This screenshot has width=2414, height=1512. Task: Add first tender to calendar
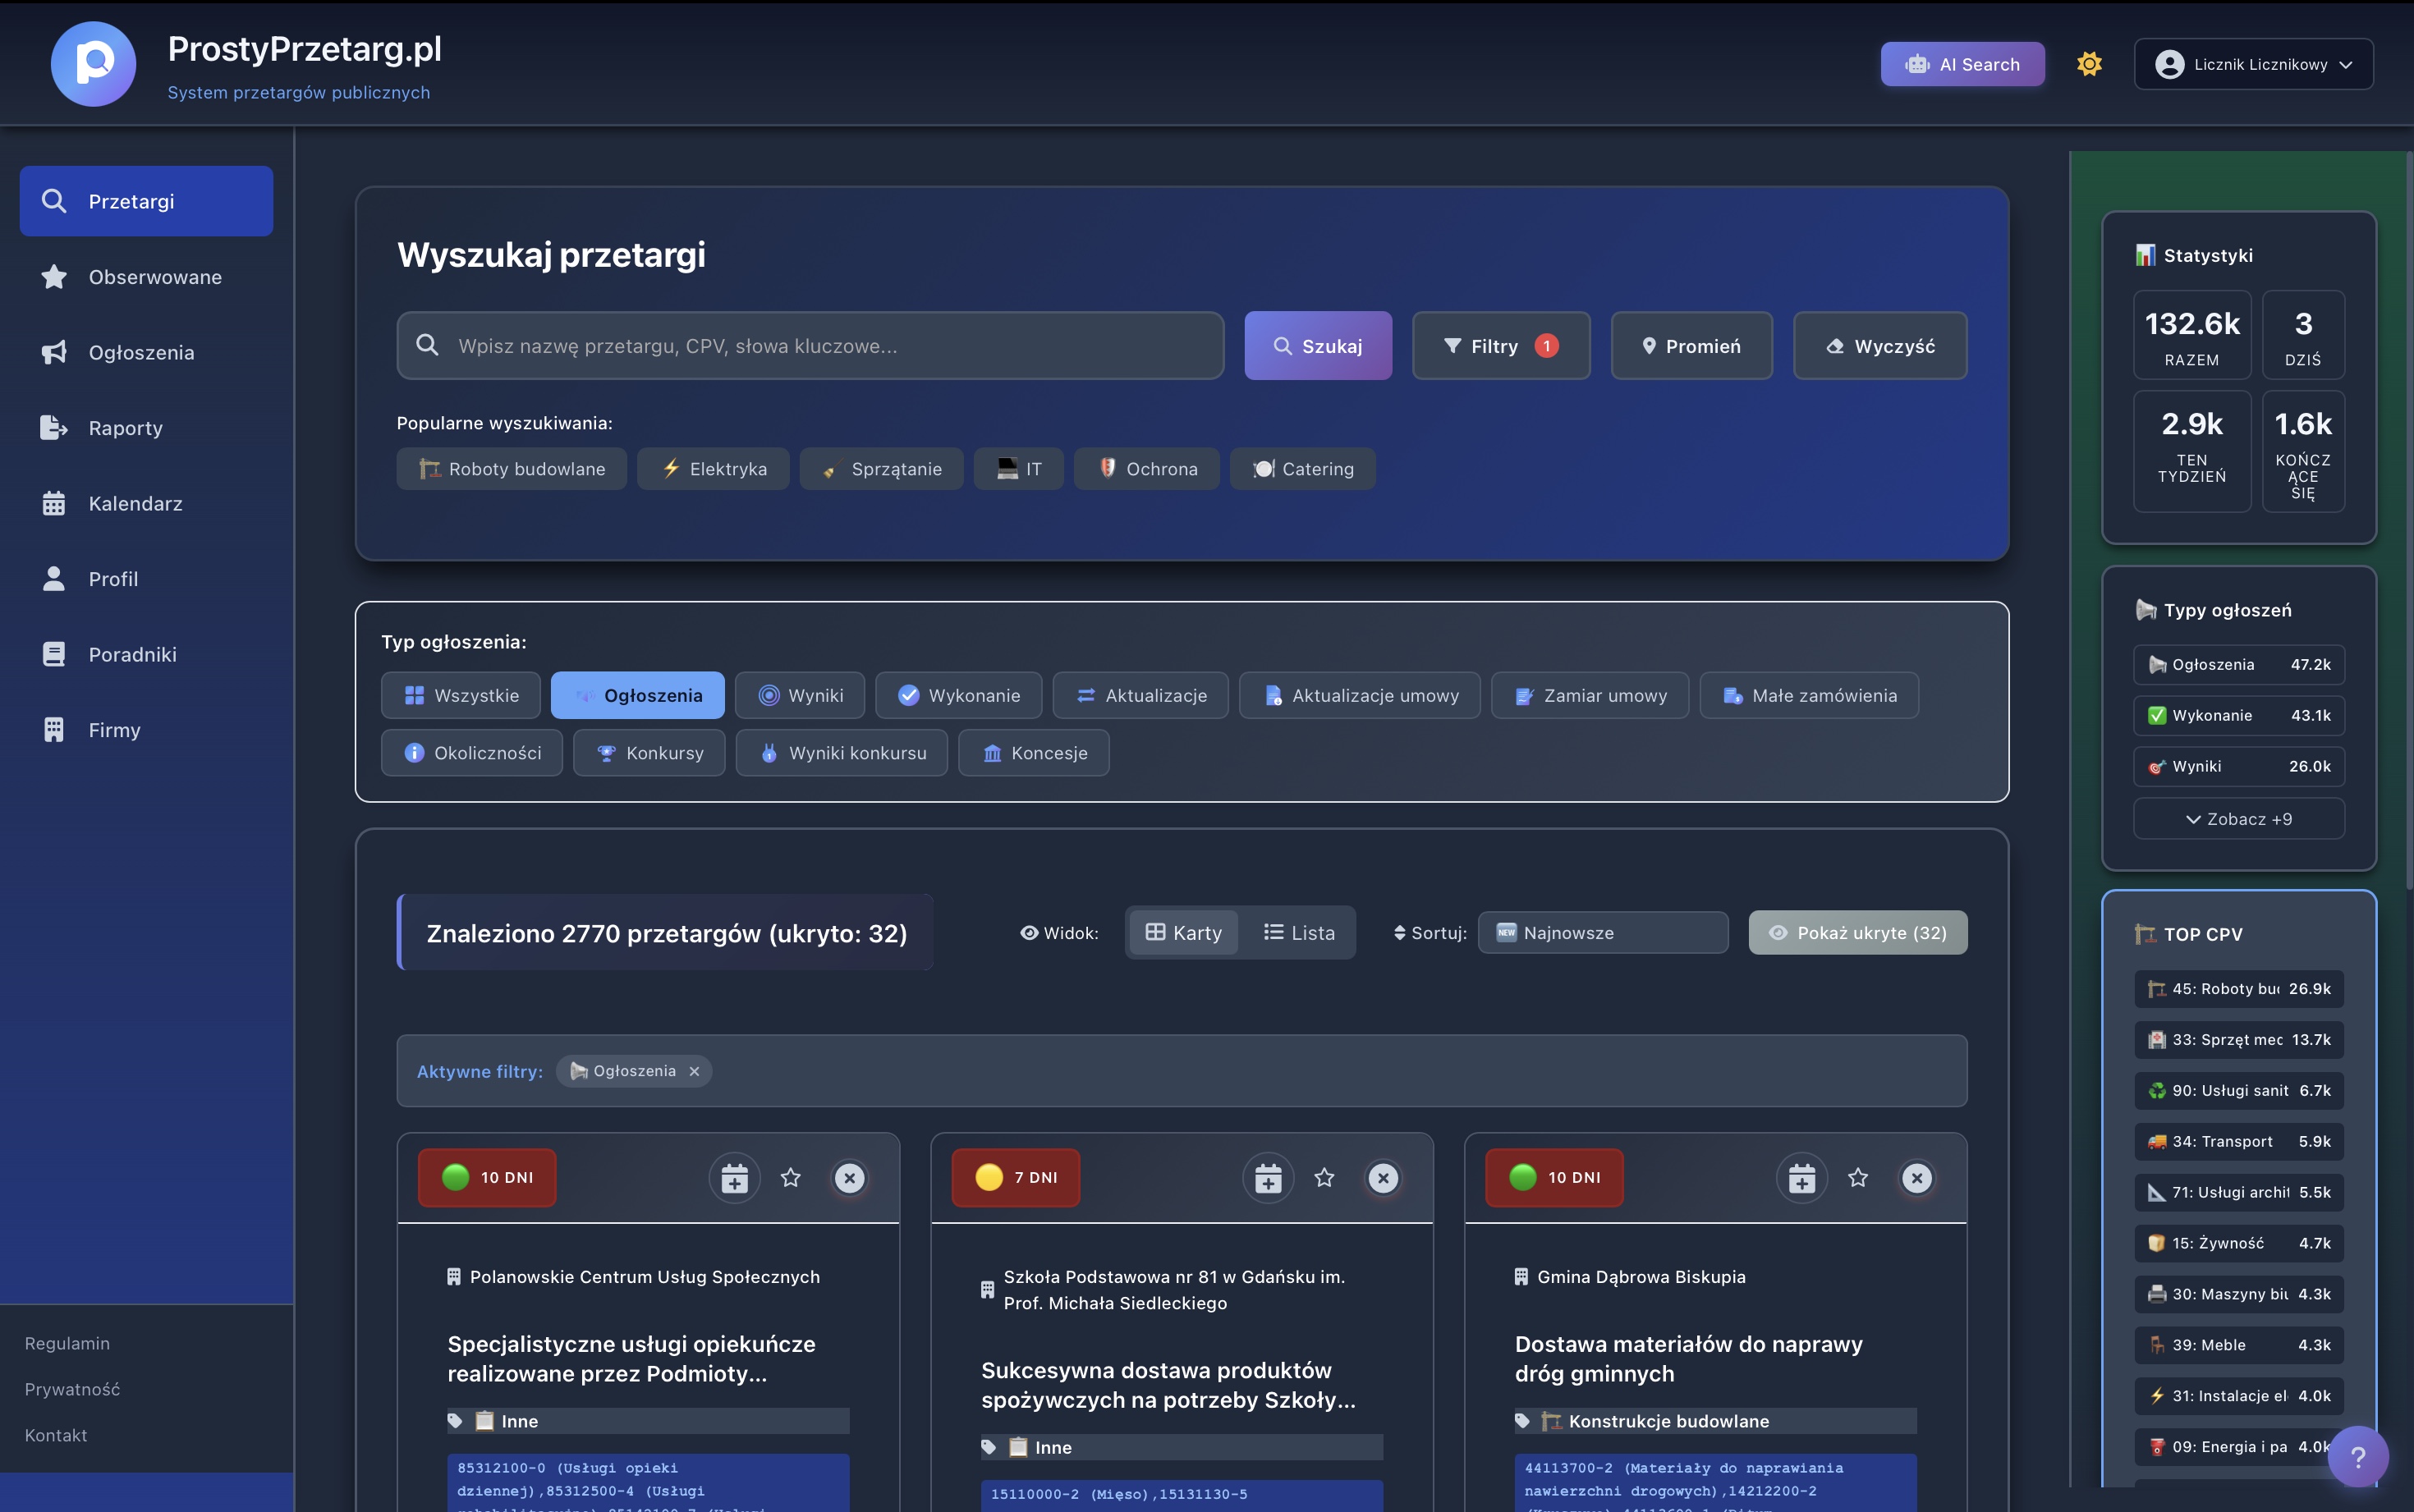(733, 1178)
